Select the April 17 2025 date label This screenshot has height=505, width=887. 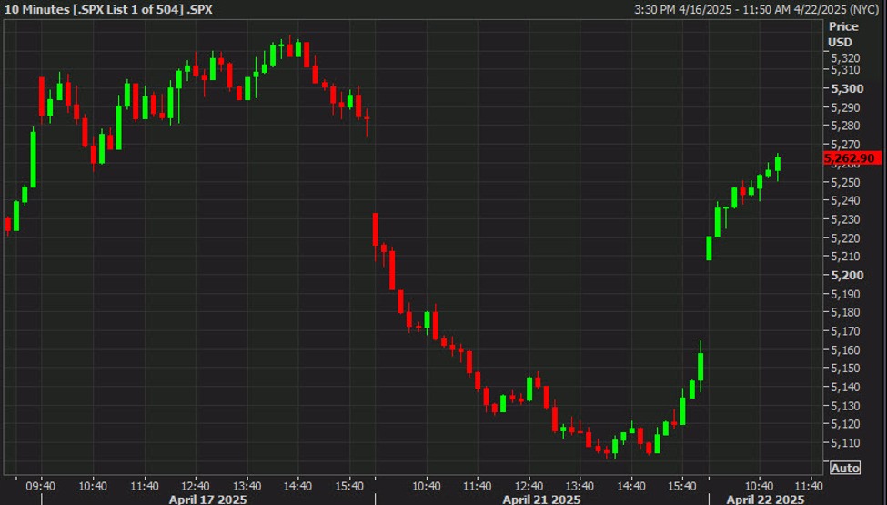click(207, 499)
